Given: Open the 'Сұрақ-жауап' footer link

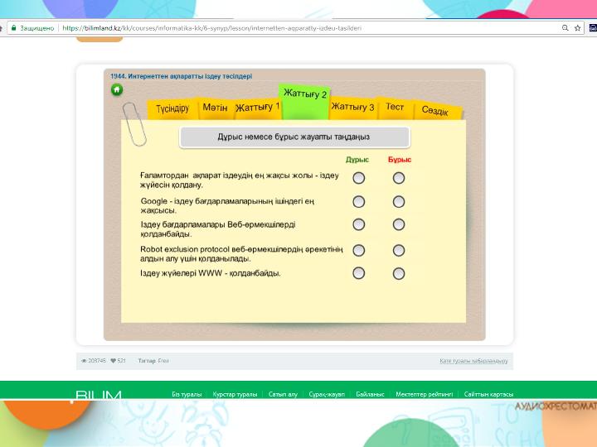Looking at the screenshot, I should pos(327,394).
